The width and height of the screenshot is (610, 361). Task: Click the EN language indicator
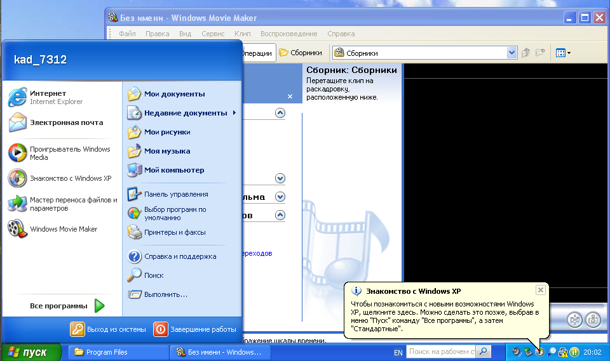(x=398, y=353)
